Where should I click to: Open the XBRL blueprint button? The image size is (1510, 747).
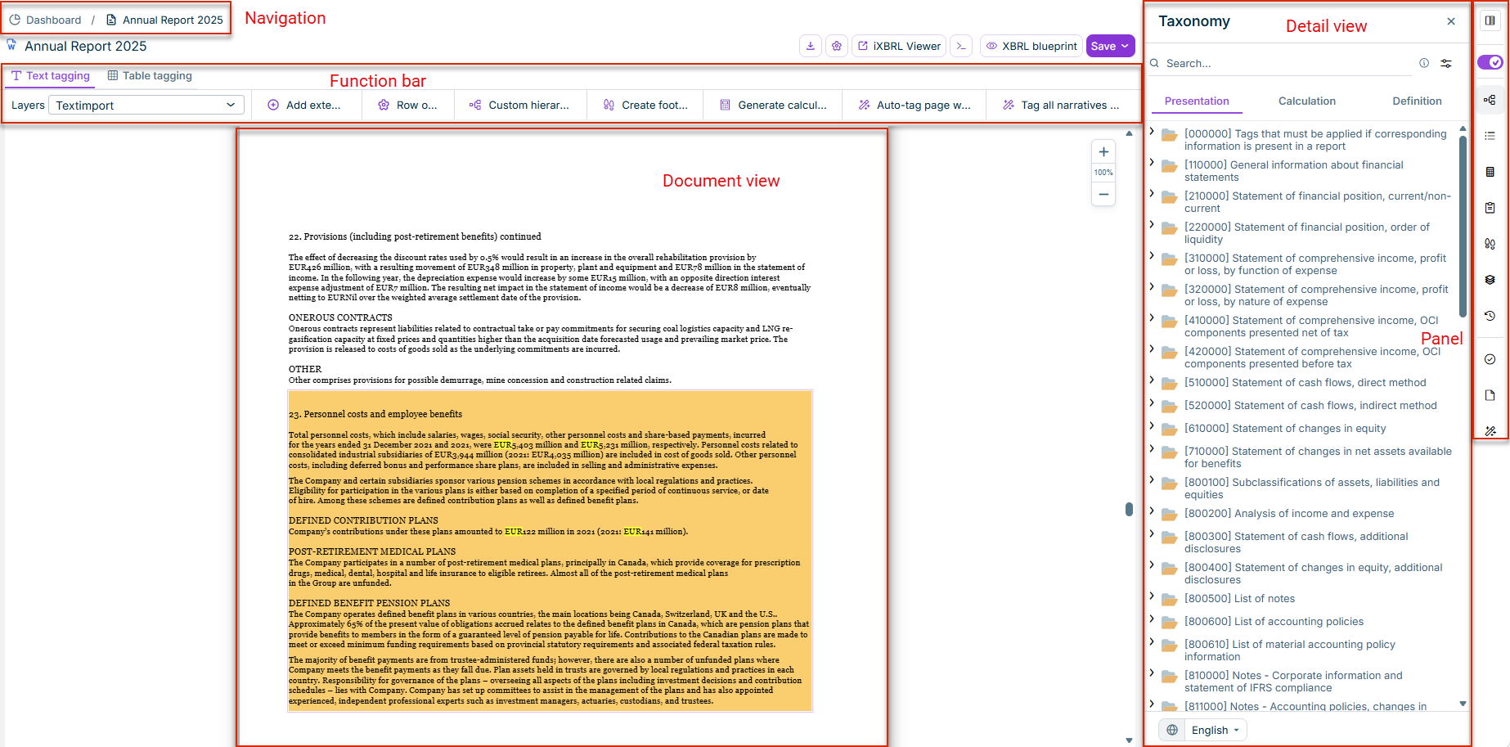pos(1031,46)
